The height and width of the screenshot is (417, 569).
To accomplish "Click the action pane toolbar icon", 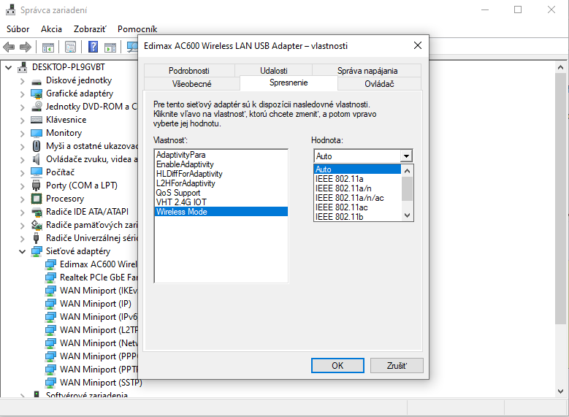I will 110,47.
